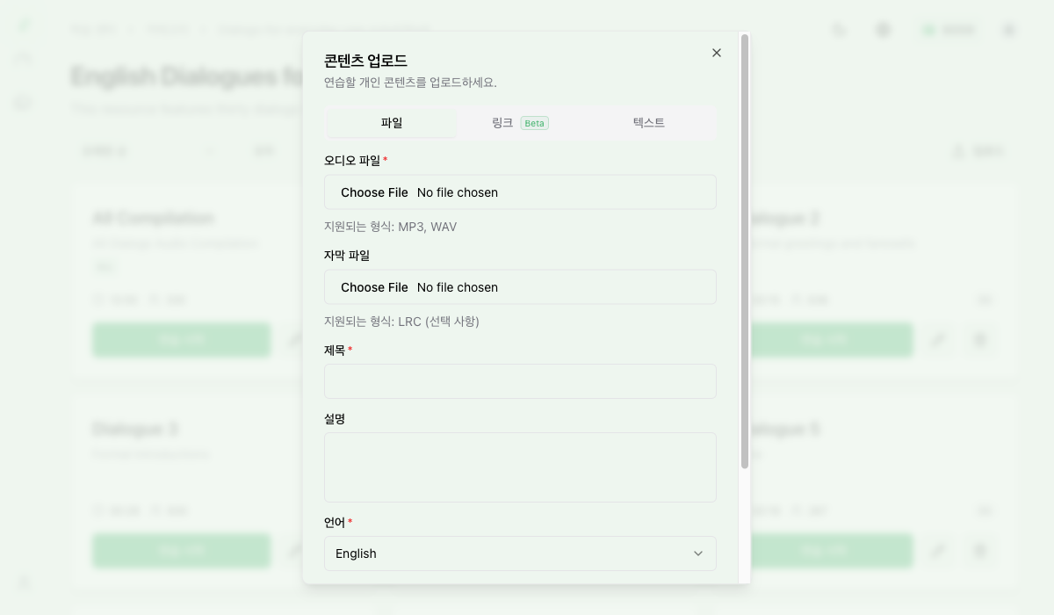
Task: Open the 언어 language dropdown showing English
Action: [x=520, y=553]
